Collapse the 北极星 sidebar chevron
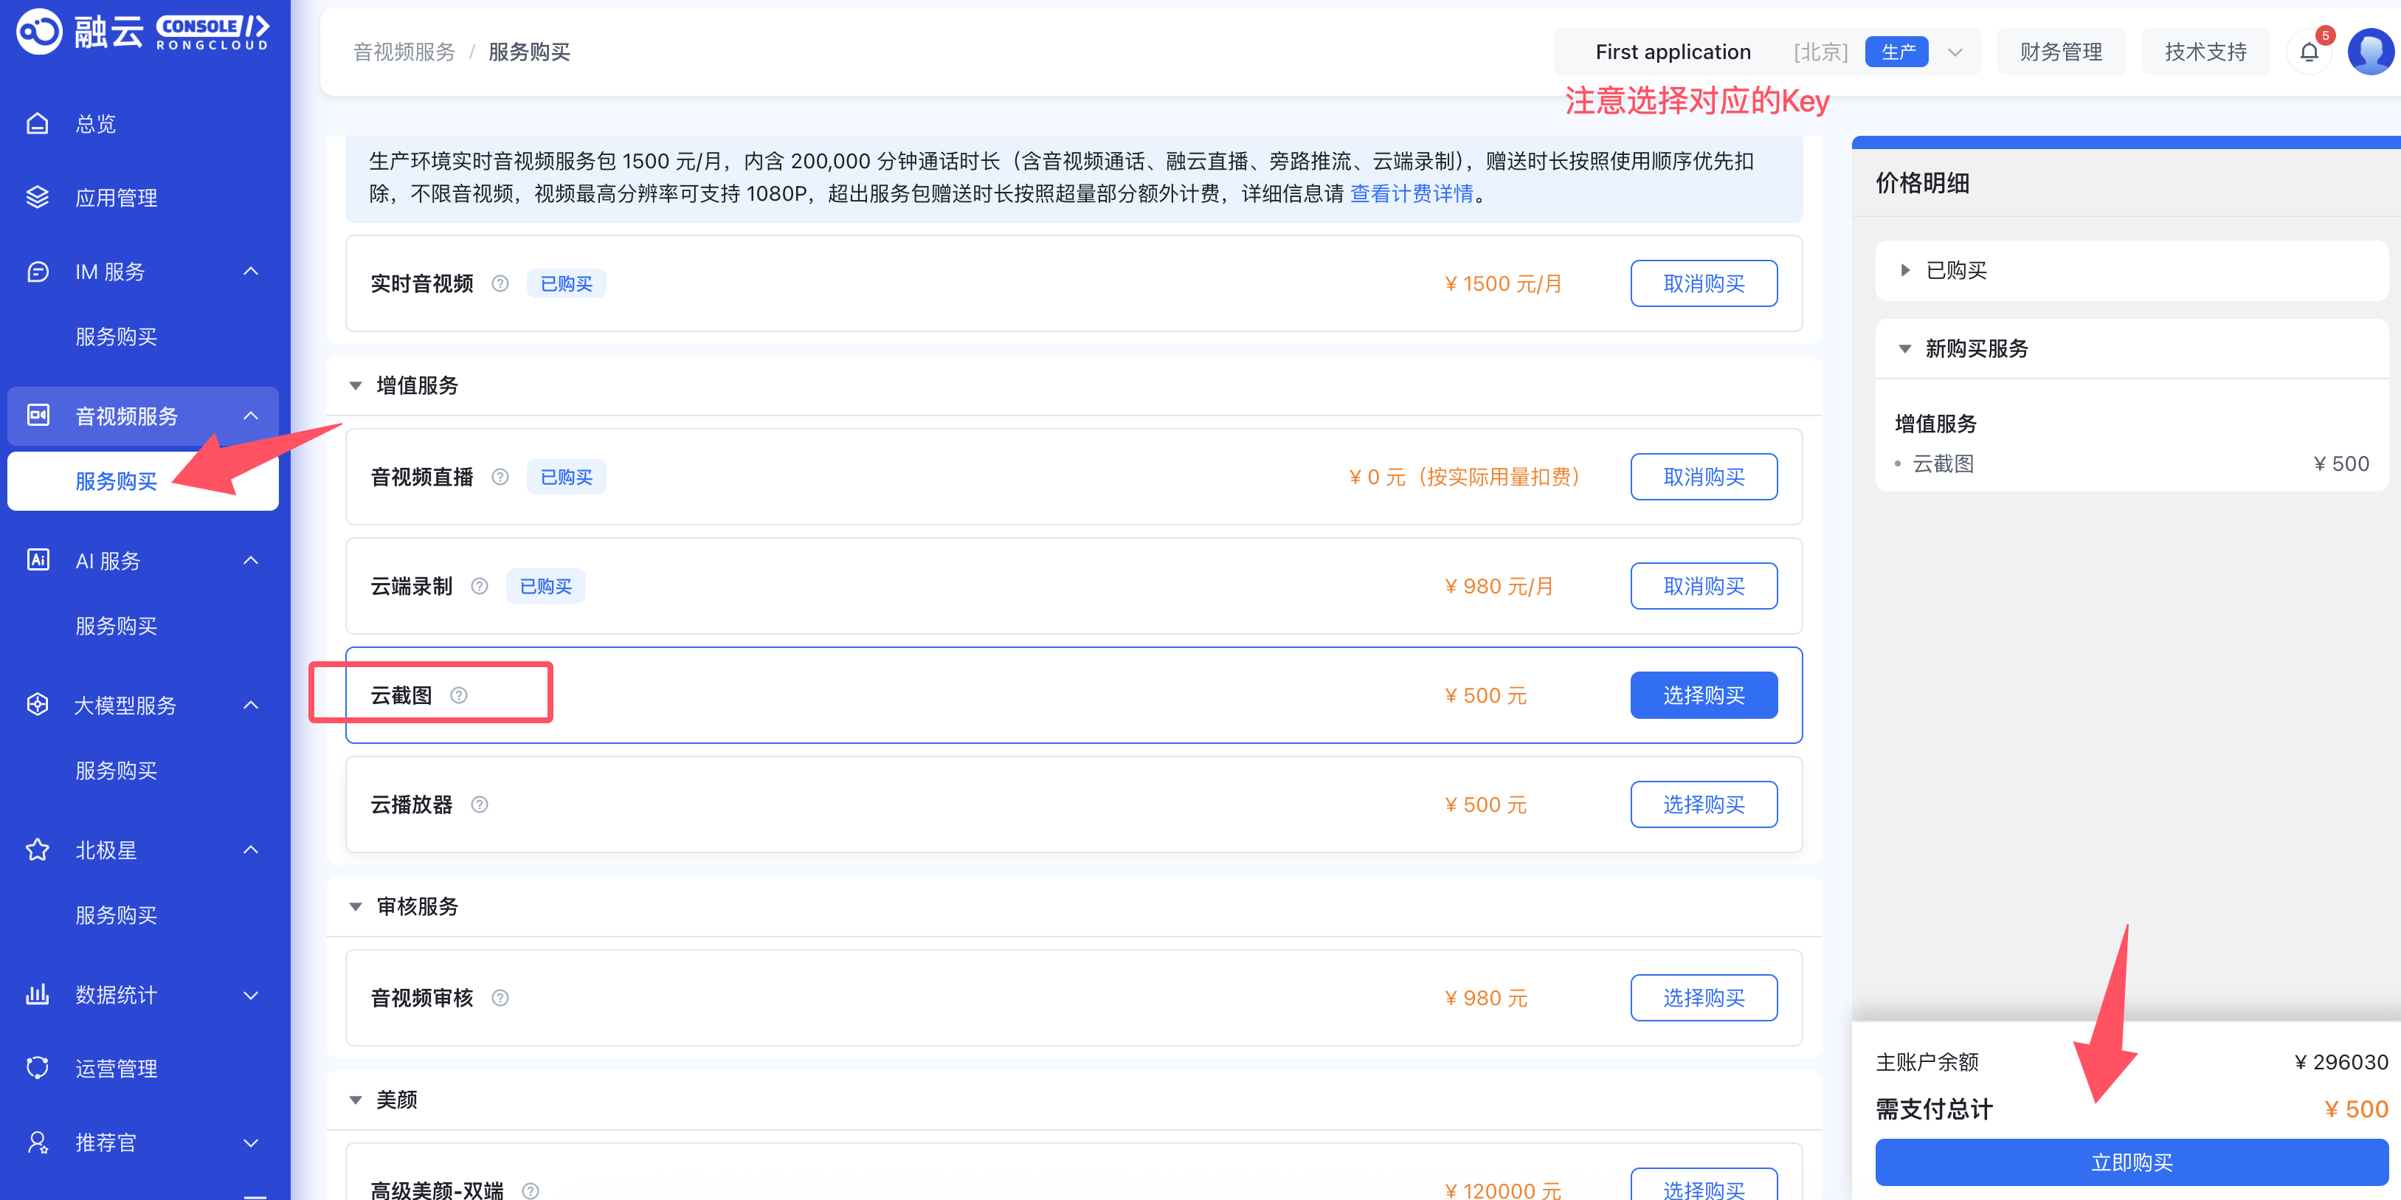Viewport: 2401px width, 1200px height. pyautogui.click(x=251, y=849)
